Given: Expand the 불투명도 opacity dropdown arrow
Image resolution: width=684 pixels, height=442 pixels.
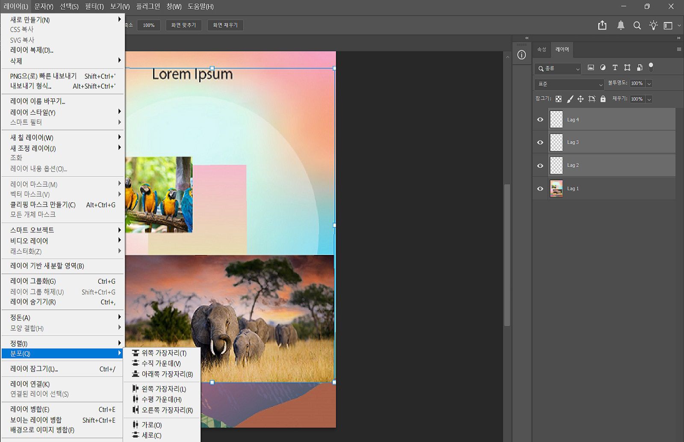Looking at the screenshot, I should point(649,84).
